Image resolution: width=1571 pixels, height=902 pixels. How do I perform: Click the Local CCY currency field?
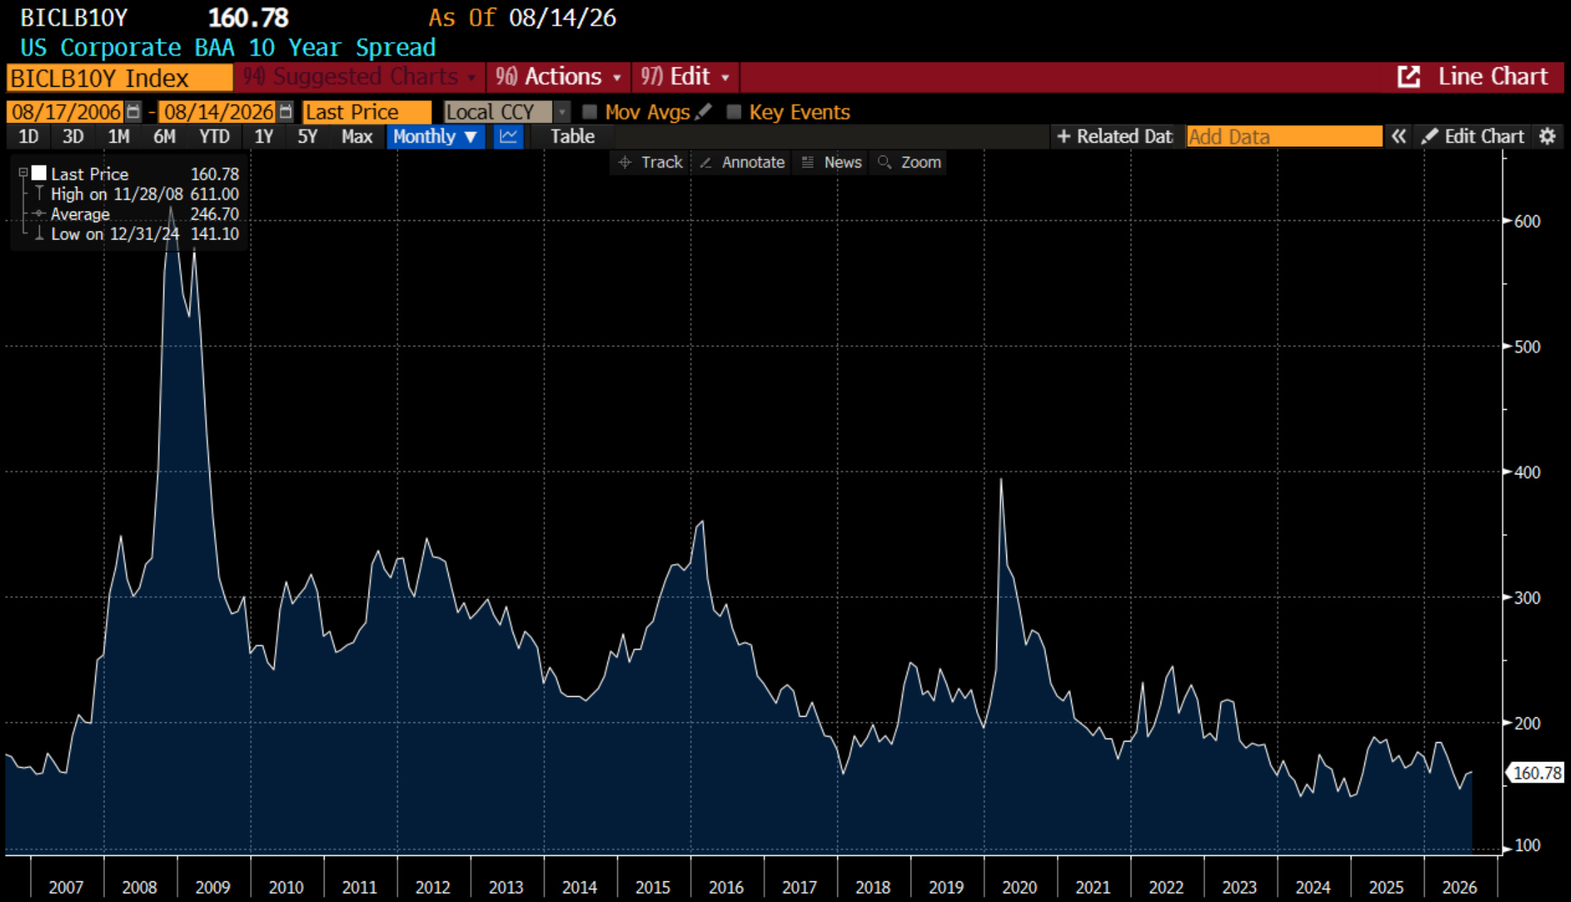tap(497, 112)
